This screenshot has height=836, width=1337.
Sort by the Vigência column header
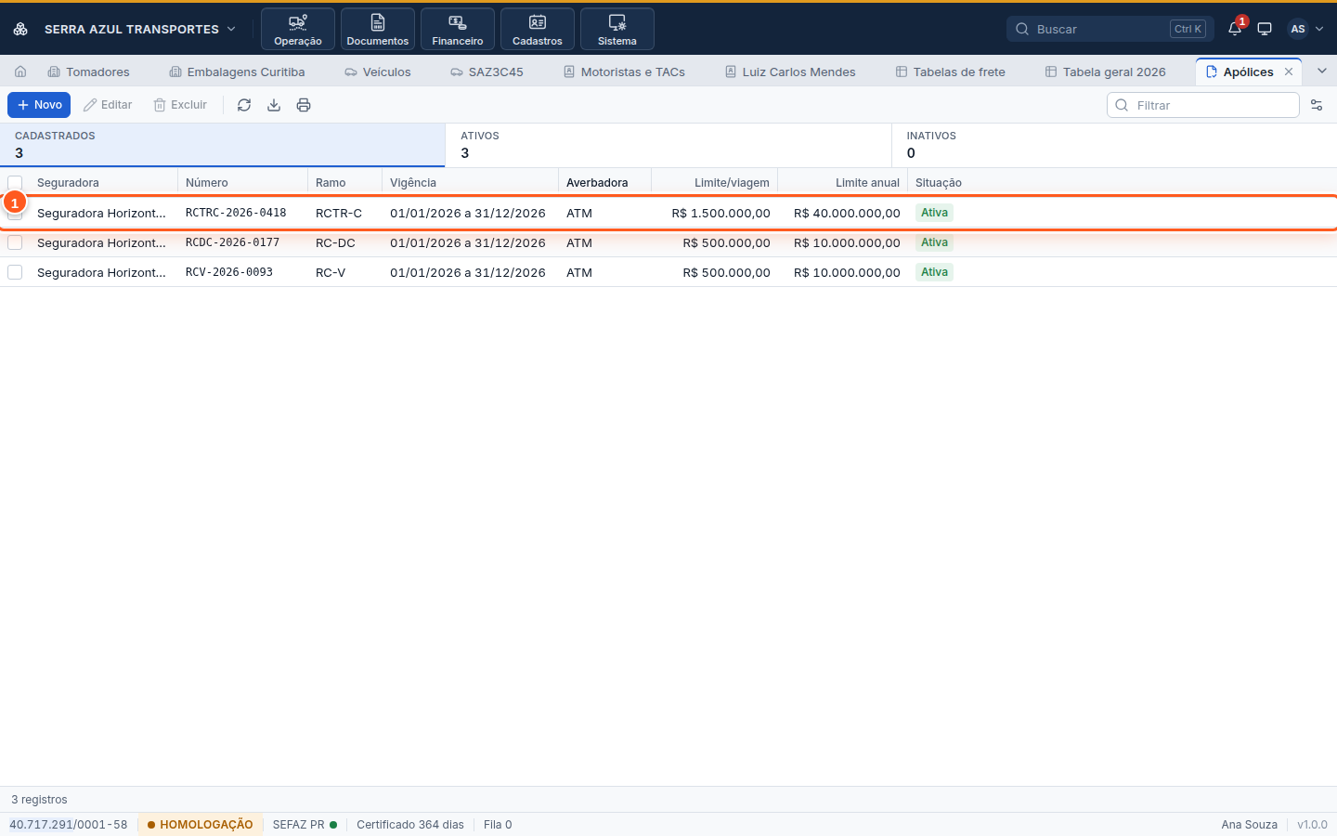470,183
